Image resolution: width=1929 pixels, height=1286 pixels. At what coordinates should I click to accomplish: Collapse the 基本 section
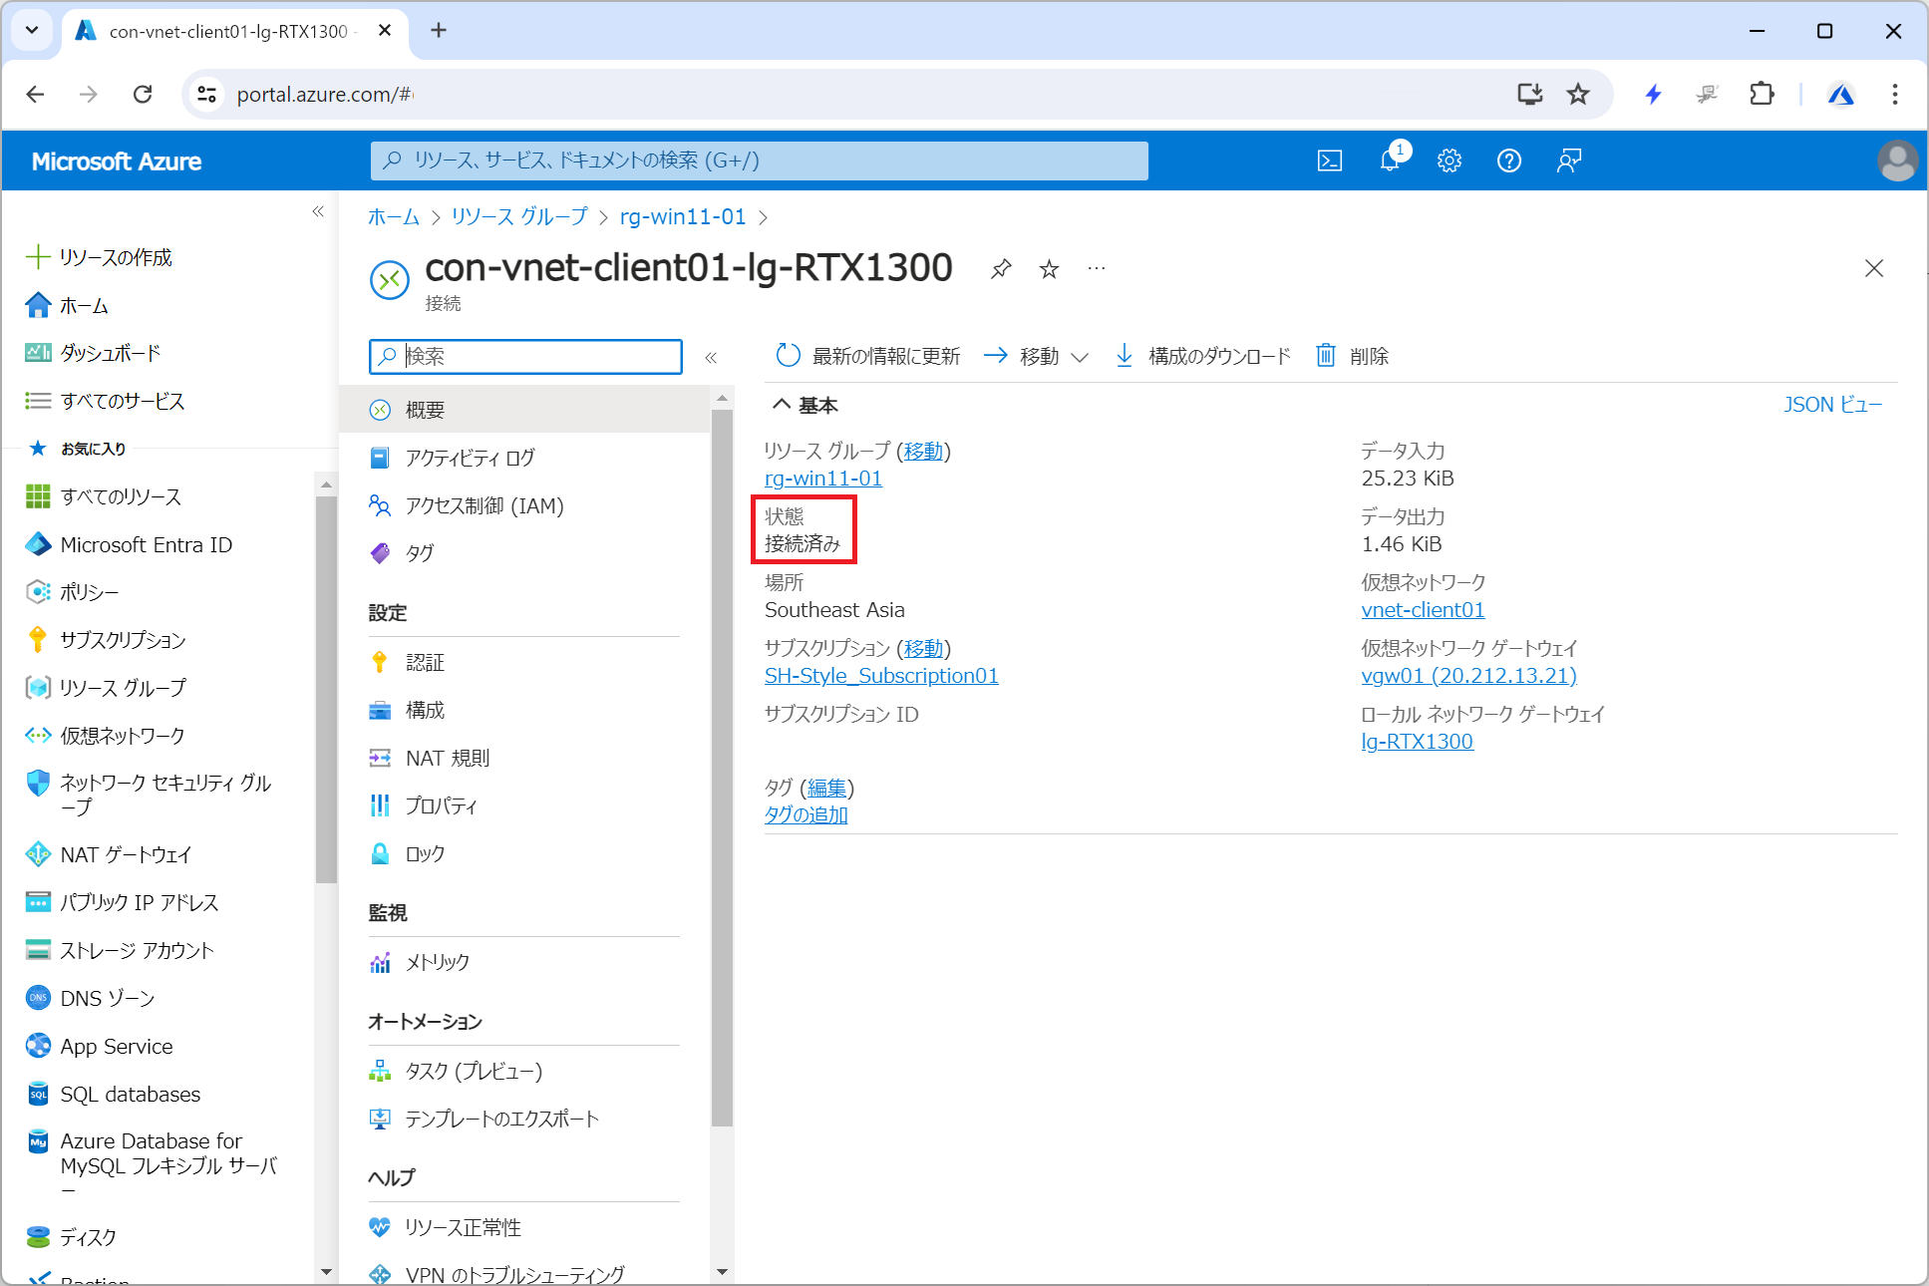coord(783,405)
